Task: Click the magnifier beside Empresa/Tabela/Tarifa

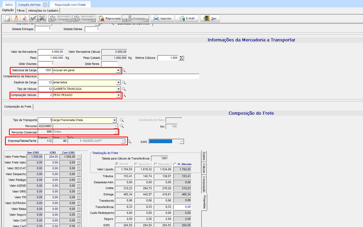Action: [x=129, y=142]
